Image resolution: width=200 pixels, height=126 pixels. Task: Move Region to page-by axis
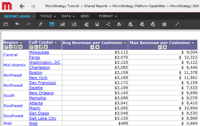[x=16, y=47]
